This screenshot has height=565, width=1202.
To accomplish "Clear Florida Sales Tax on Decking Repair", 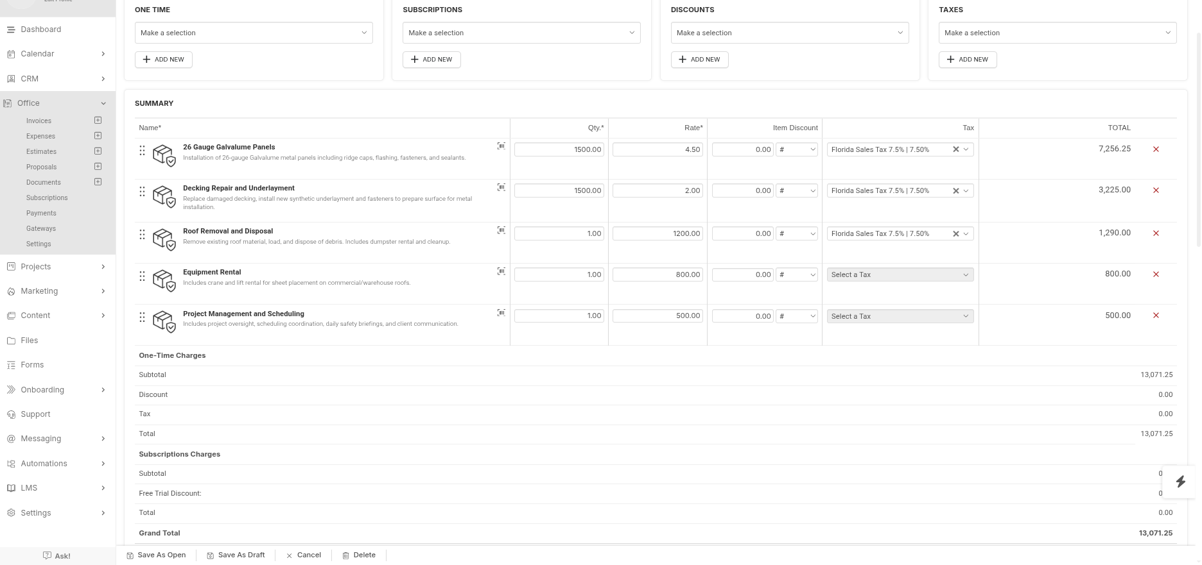I will pyautogui.click(x=955, y=191).
